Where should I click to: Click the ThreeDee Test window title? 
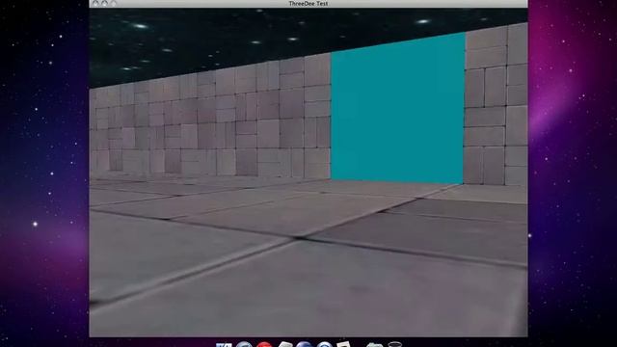pyautogui.click(x=308, y=4)
